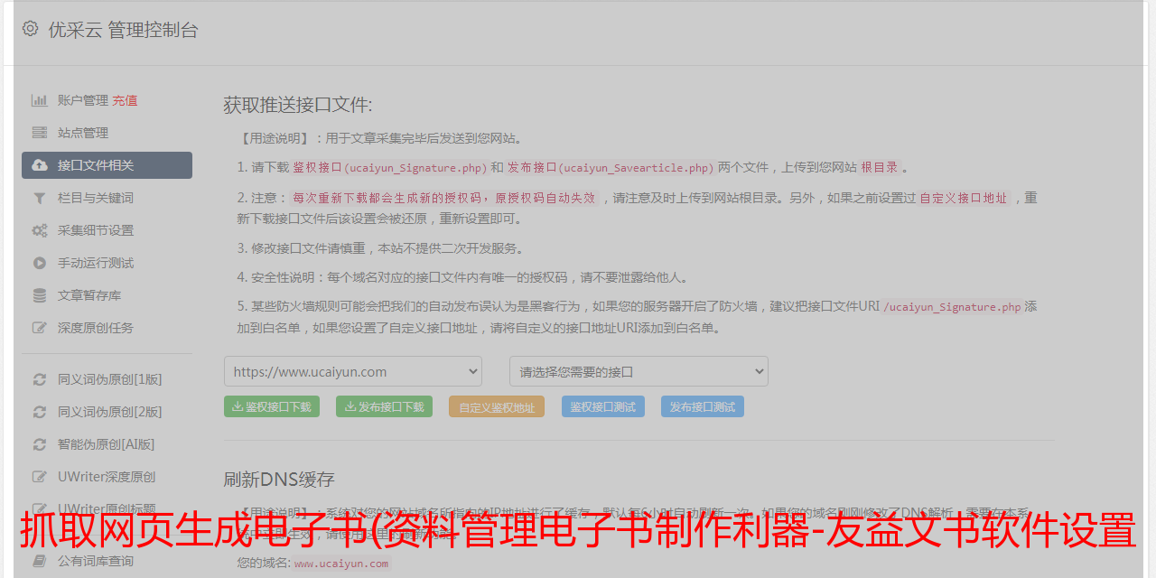Screen dimensions: 1156x578
Task: Click the red 充值 recharge link
Action: (x=125, y=100)
